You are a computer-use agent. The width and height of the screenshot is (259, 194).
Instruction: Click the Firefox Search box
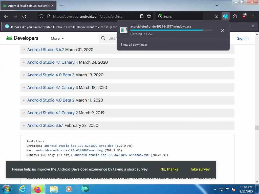point(179,16)
